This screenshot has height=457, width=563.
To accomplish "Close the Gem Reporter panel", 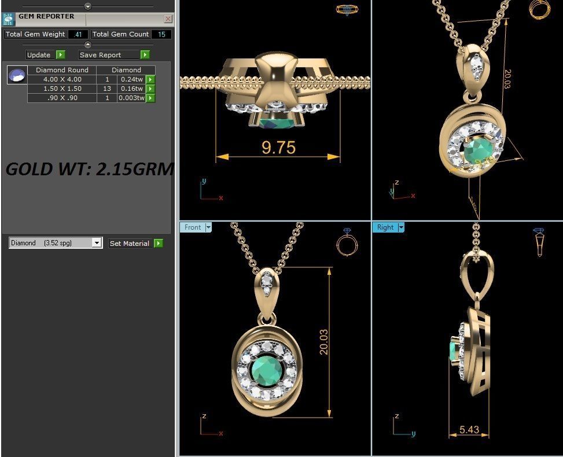I will [168, 19].
